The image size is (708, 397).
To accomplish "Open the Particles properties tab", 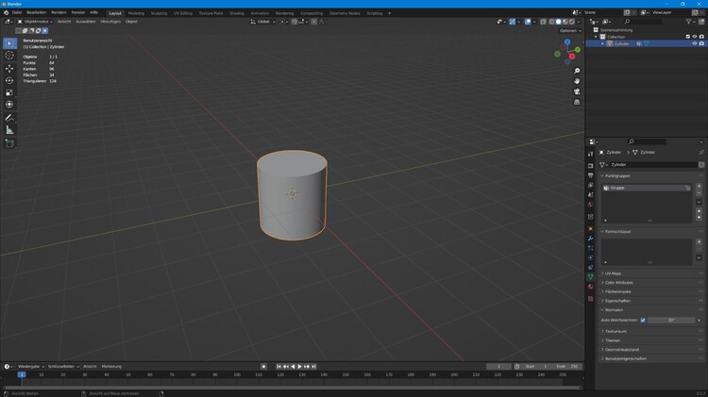I will point(591,248).
